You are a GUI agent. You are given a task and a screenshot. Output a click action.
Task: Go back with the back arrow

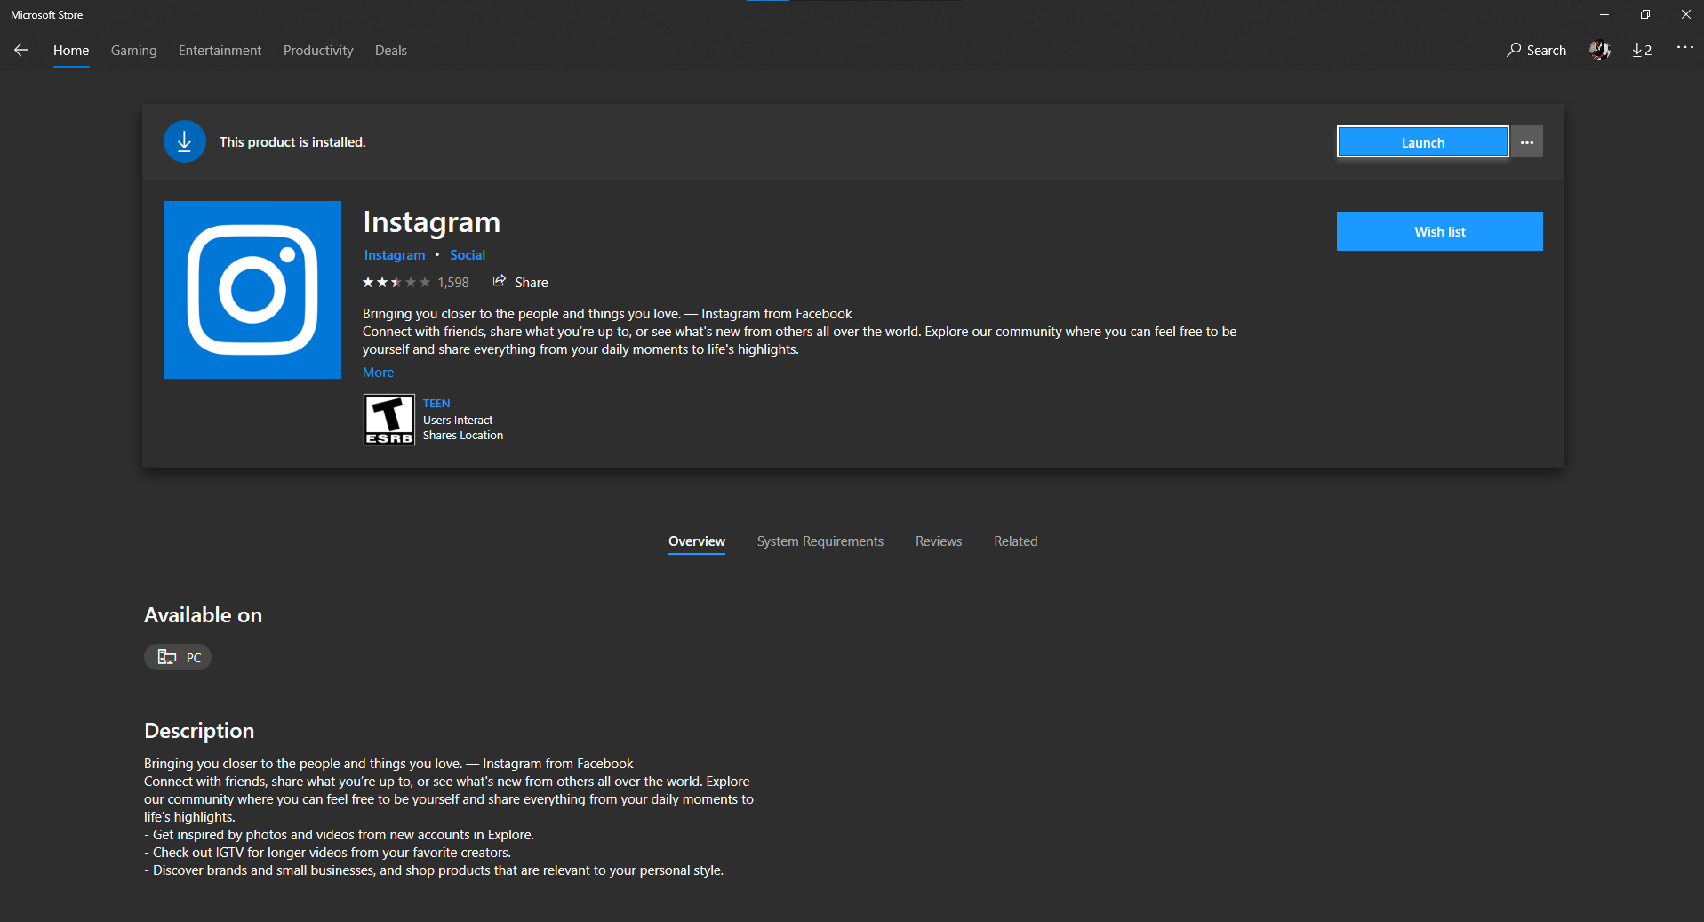tap(21, 51)
